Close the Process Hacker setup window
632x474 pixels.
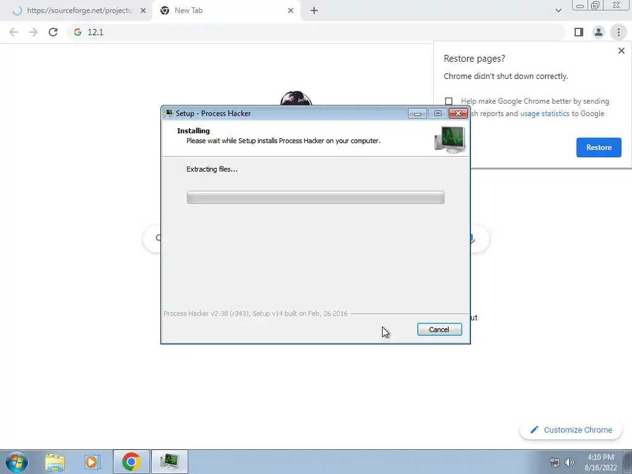[x=459, y=114]
